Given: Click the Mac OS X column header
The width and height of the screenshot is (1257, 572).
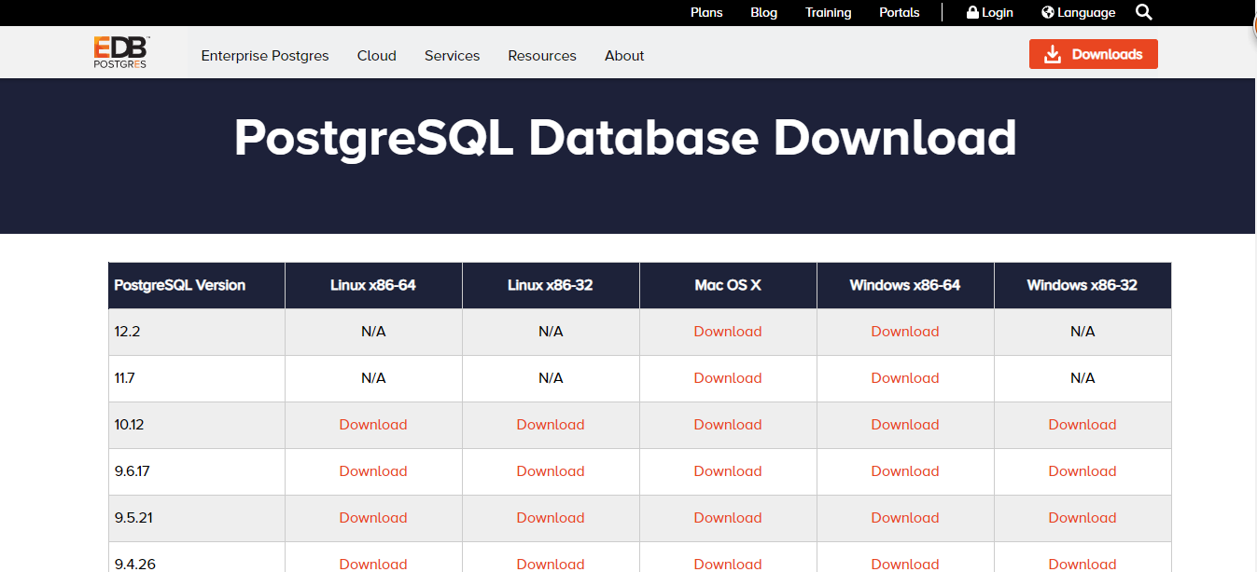Looking at the screenshot, I should (x=728, y=285).
